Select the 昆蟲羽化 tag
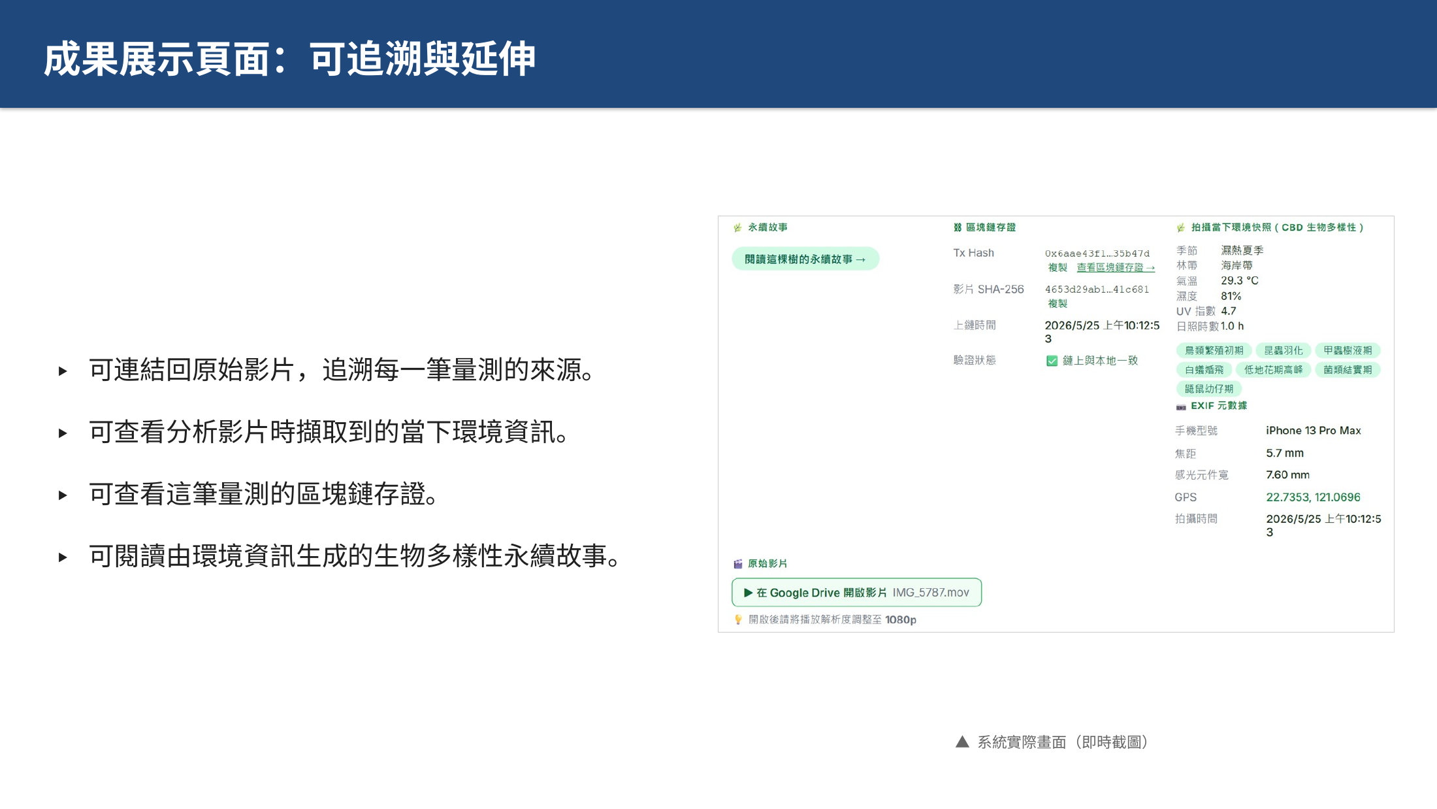The width and height of the screenshot is (1437, 809). 1284,351
